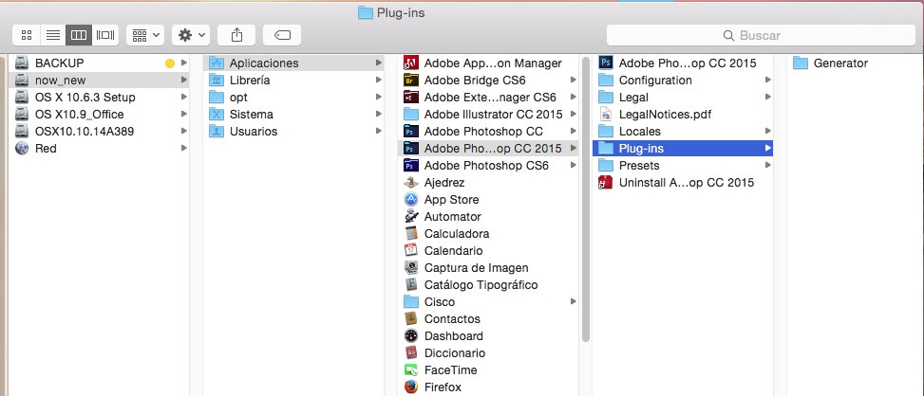Select Adobe Application Manager icon
Image resolution: width=924 pixels, height=396 pixels.
coord(411,63)
